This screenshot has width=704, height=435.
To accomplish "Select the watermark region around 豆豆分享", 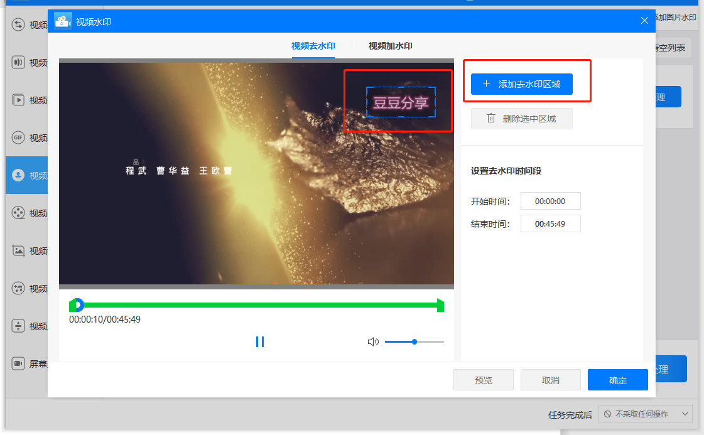I will pos(401,102).
